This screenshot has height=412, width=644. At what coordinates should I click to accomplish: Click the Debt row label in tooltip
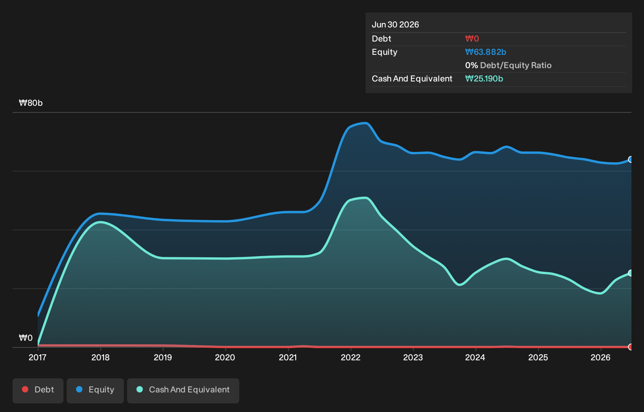[x=382, y=39]
